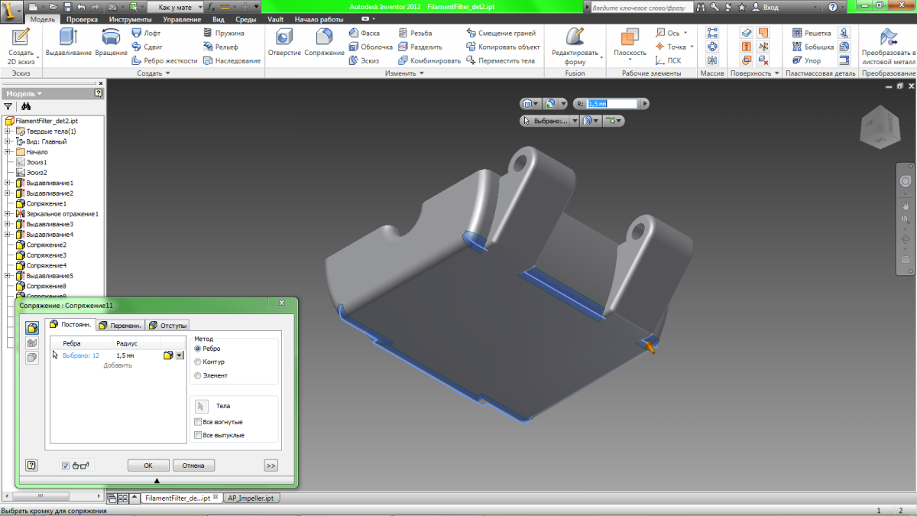Viewport: 917px width, 516px height.
Task: Click the Отмена button
Action: (193, 466)
